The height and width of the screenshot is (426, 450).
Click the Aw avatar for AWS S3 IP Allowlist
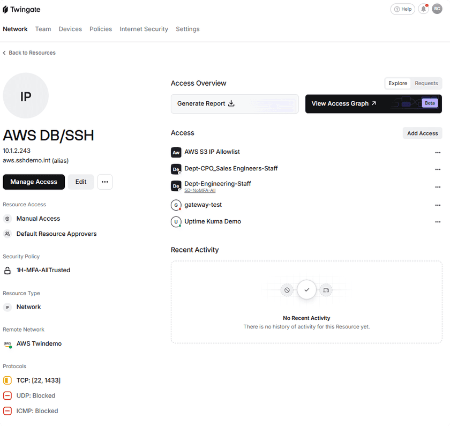pyautogui.click(x=176, y=152)
